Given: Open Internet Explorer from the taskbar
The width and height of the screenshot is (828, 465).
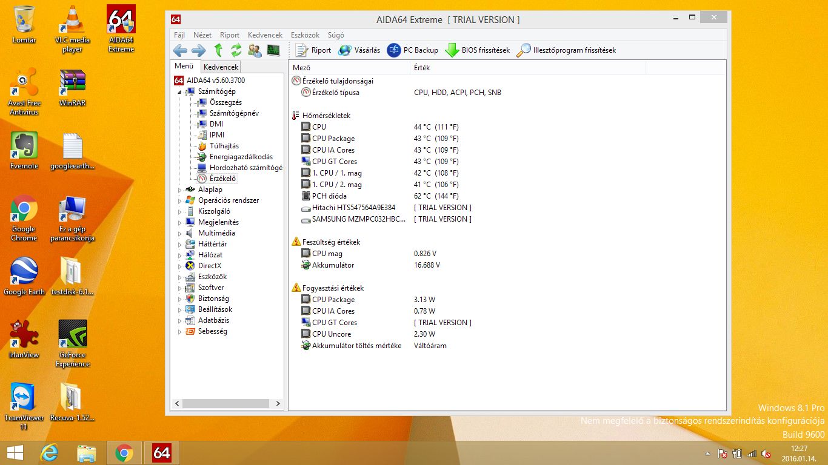Looking at the screenshot, I should pos(49,452).
